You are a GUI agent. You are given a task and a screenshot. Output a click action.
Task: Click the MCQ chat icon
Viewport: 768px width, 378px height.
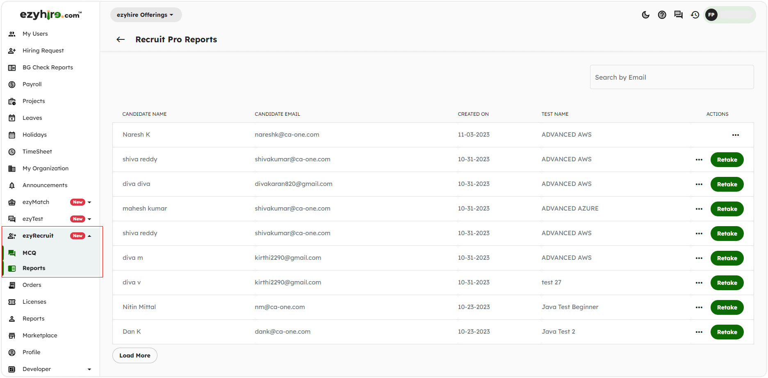(x=12, y=253)
